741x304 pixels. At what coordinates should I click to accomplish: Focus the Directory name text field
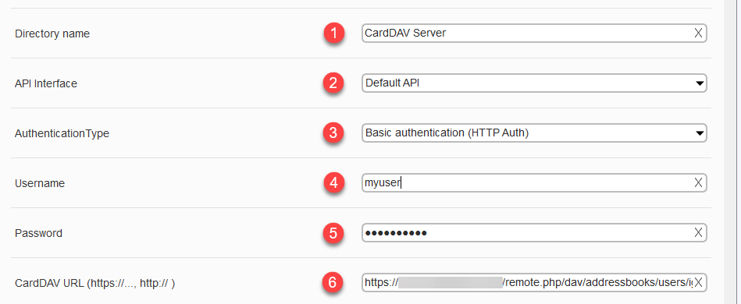point(527,33)
